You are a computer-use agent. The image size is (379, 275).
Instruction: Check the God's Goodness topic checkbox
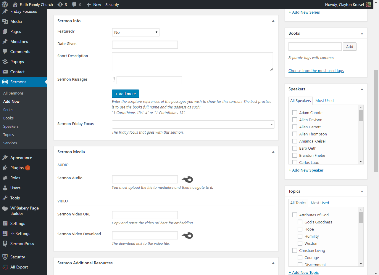click(x=300, y=222)
